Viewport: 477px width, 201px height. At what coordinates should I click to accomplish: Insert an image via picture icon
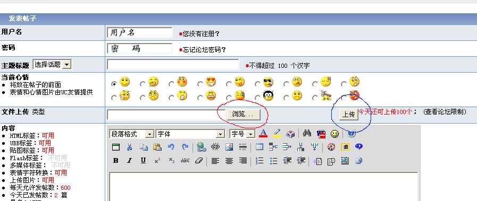pyautogui.click(x=229, y=147)
